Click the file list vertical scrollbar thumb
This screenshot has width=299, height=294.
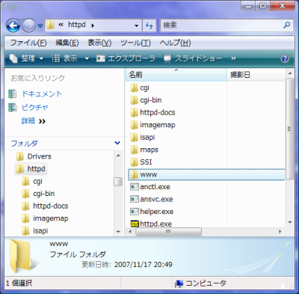click(289, 129)
